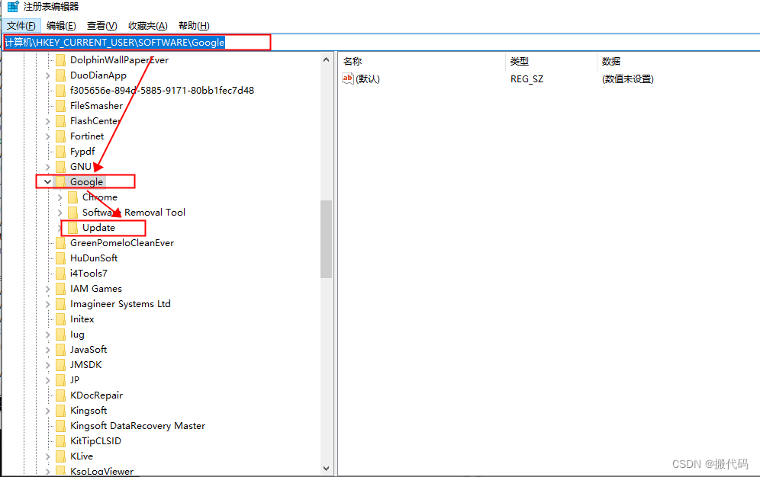Click the FlashCenter folder icon
Image resolution: width=760 pixels, height=477 pixels.
tap(60, 121)
